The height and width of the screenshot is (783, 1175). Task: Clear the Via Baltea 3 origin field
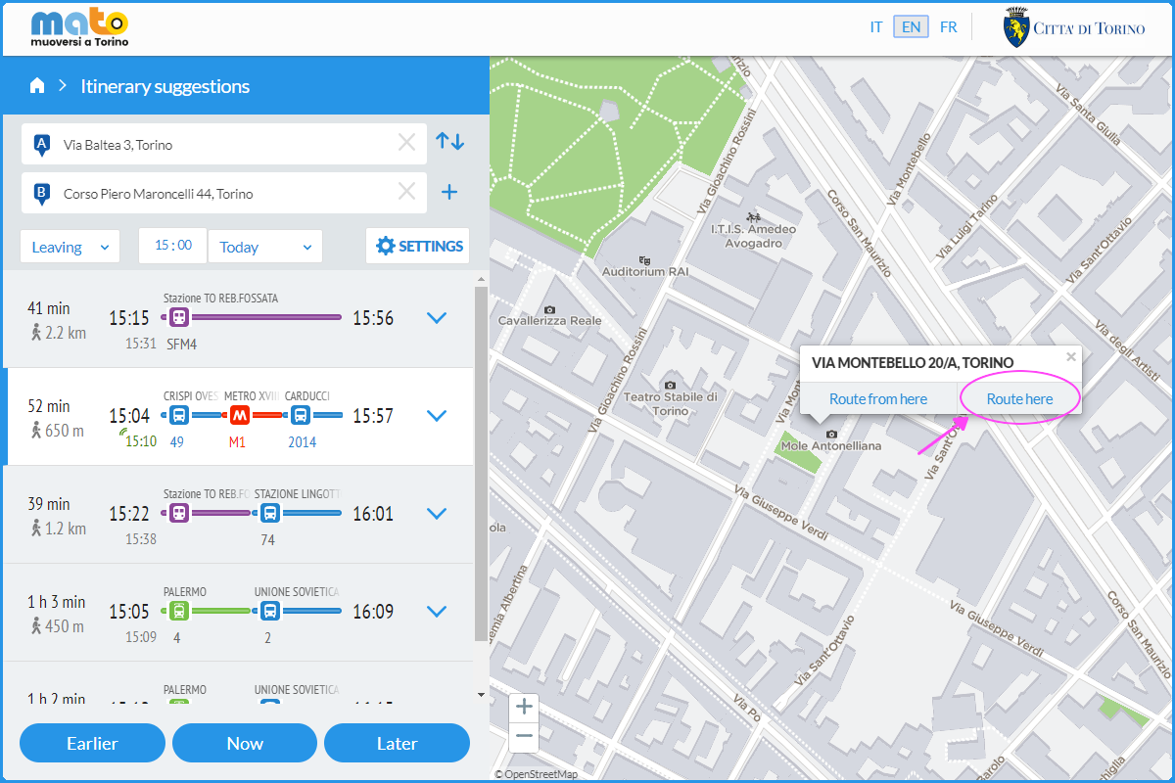pyautogui.click(x=406, y=144)
